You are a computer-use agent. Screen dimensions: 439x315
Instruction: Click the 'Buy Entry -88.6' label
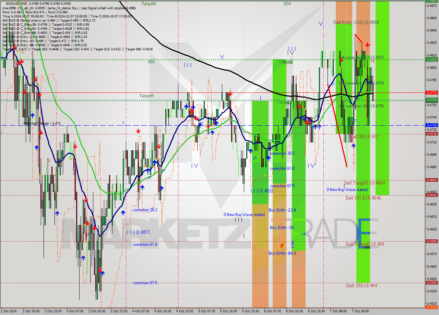pyautogui.click(x=282, y=253)
